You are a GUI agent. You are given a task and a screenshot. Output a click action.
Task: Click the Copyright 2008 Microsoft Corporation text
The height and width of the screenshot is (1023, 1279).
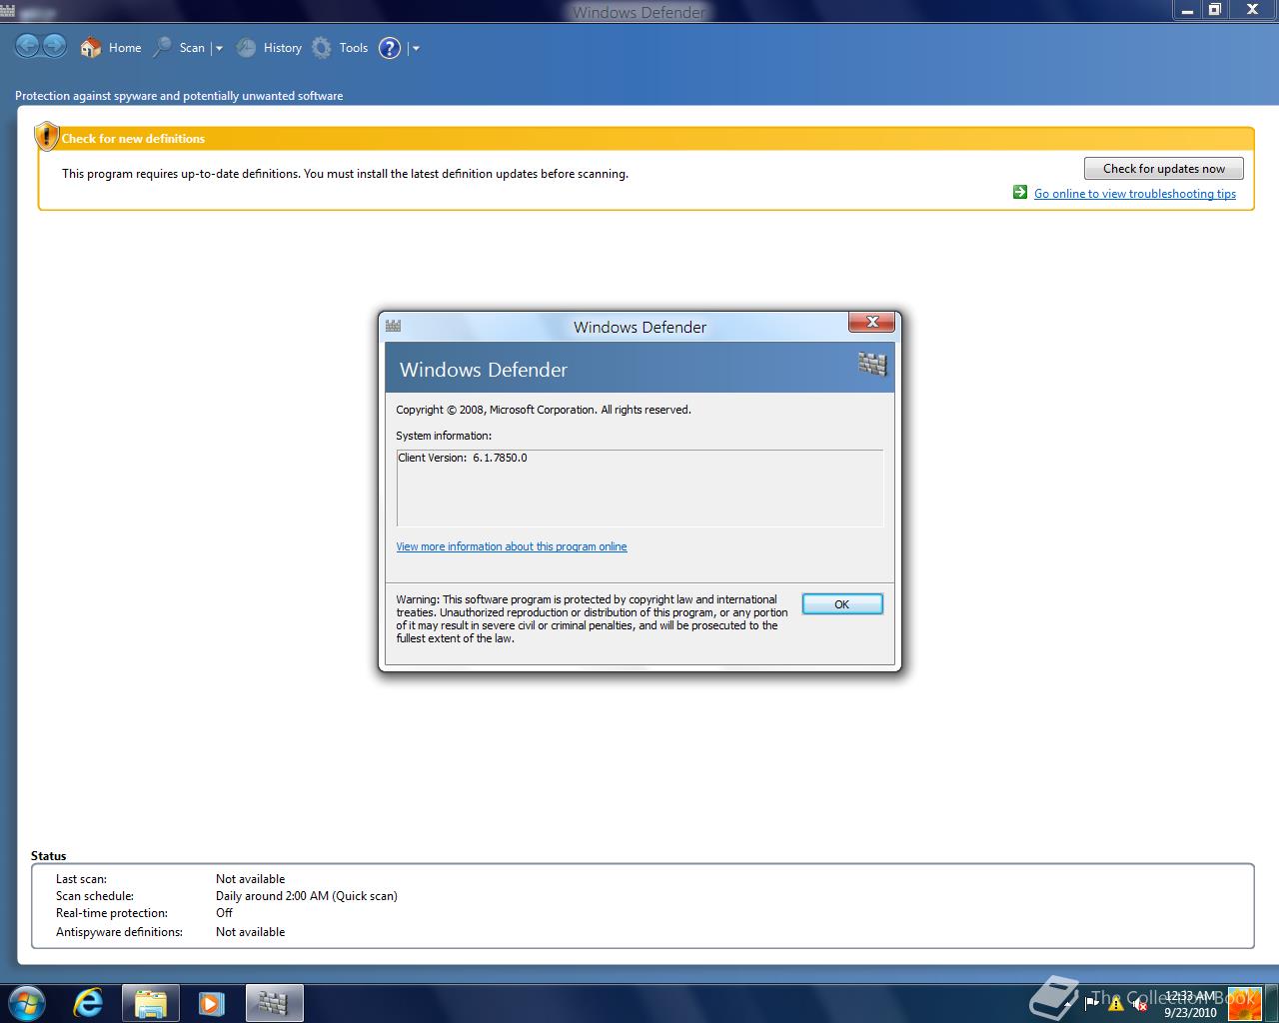click(x=544, y=410)
